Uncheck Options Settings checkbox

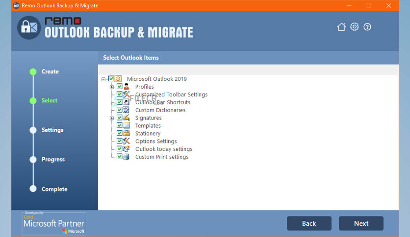pos(119,141)
